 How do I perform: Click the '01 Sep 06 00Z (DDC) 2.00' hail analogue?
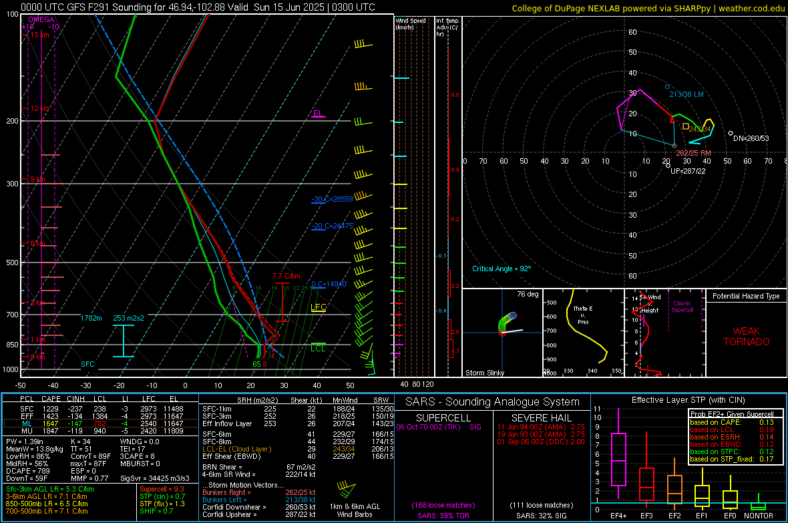[541, 442]
